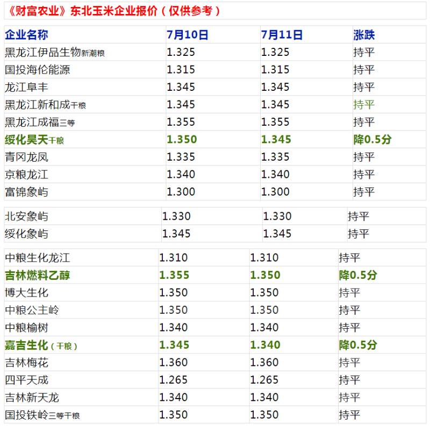The image size is (430, 426).
Task: Click the 7月11日 column header
Action: [282, 35]
